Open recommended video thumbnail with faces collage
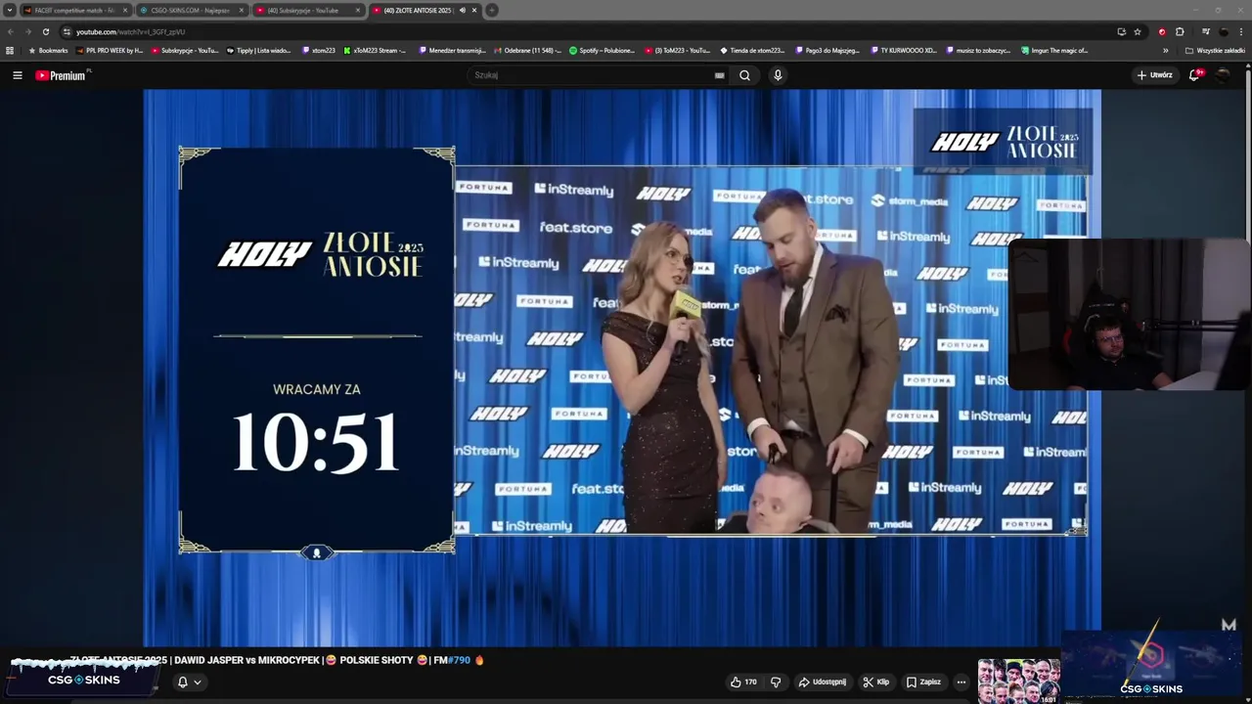 pyautogui.click(x=1018, y=682)
